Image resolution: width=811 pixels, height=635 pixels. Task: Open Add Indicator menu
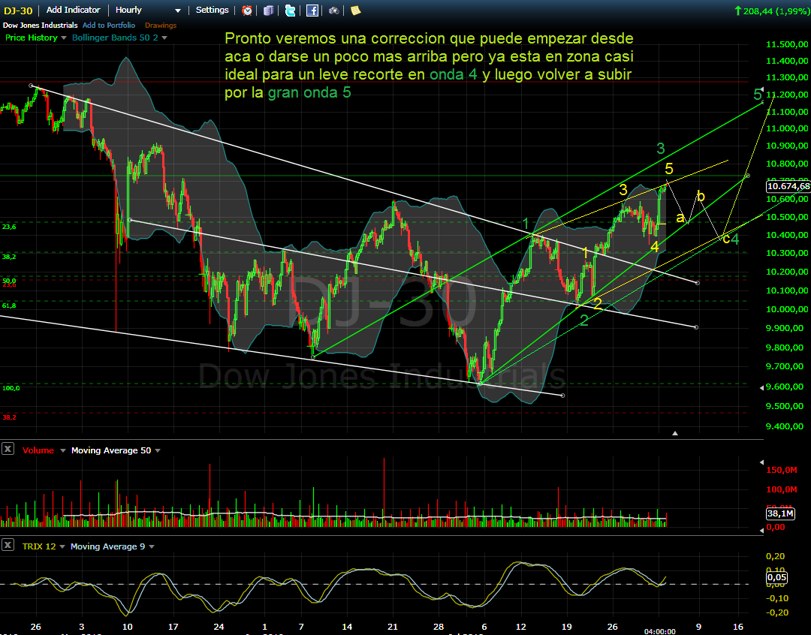pyautogui.click(x=73, y=10)
